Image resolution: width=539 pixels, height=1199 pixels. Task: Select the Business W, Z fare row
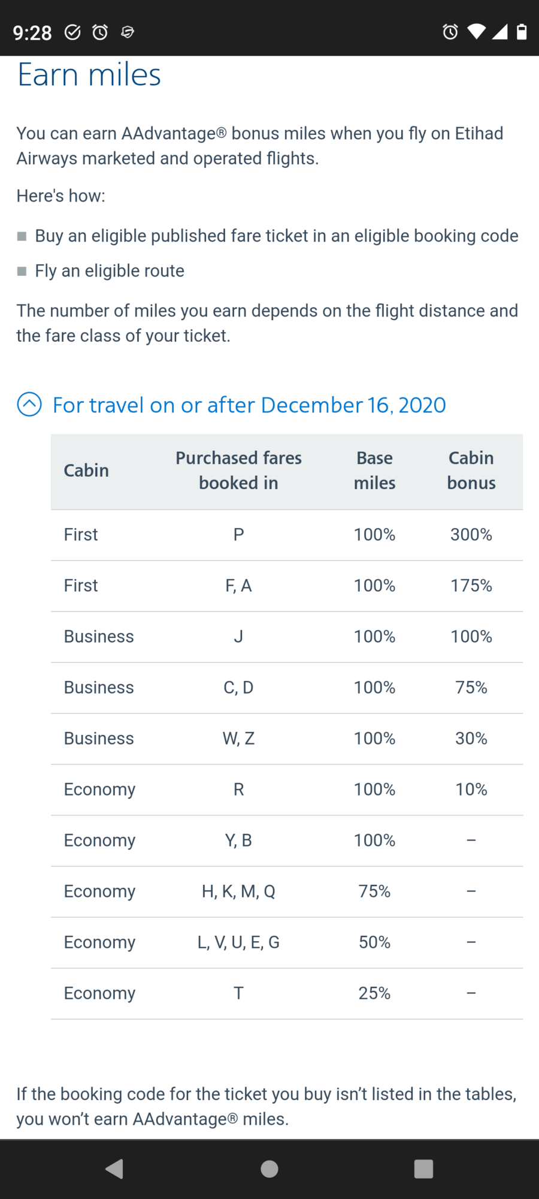tap(287, 739)
